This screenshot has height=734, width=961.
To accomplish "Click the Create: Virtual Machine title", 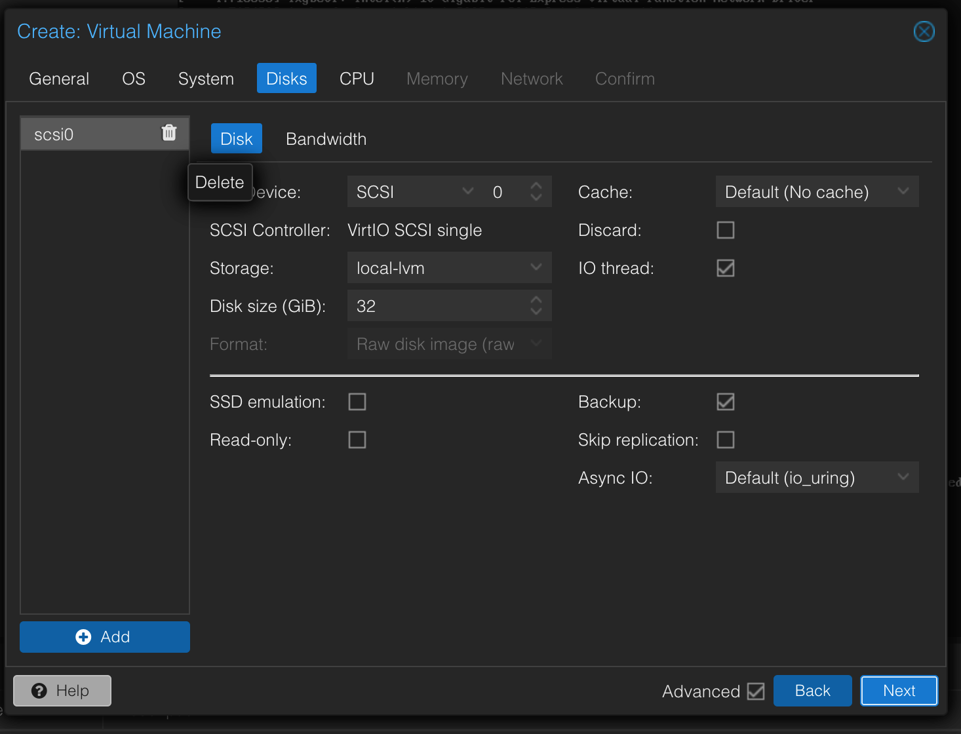I will (119, 31).
